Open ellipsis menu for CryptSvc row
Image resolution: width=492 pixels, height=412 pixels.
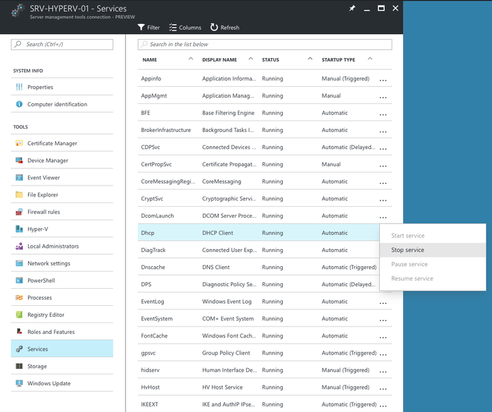(383, 201)
